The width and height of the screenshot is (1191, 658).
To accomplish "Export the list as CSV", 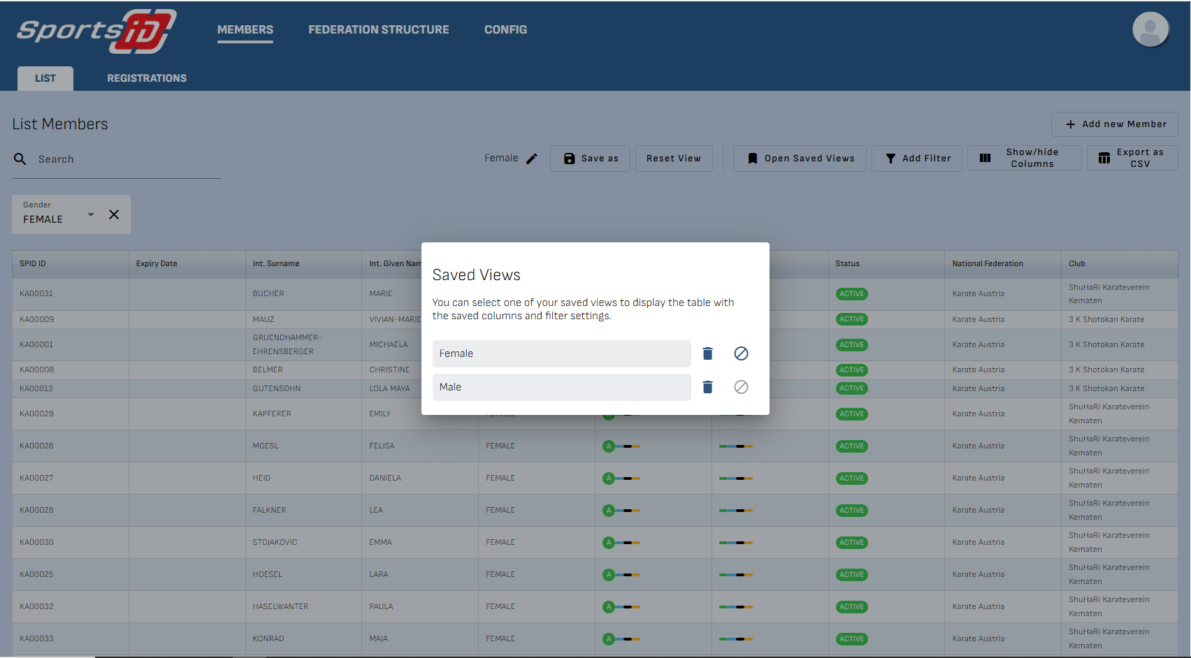I will (1132, 158).
